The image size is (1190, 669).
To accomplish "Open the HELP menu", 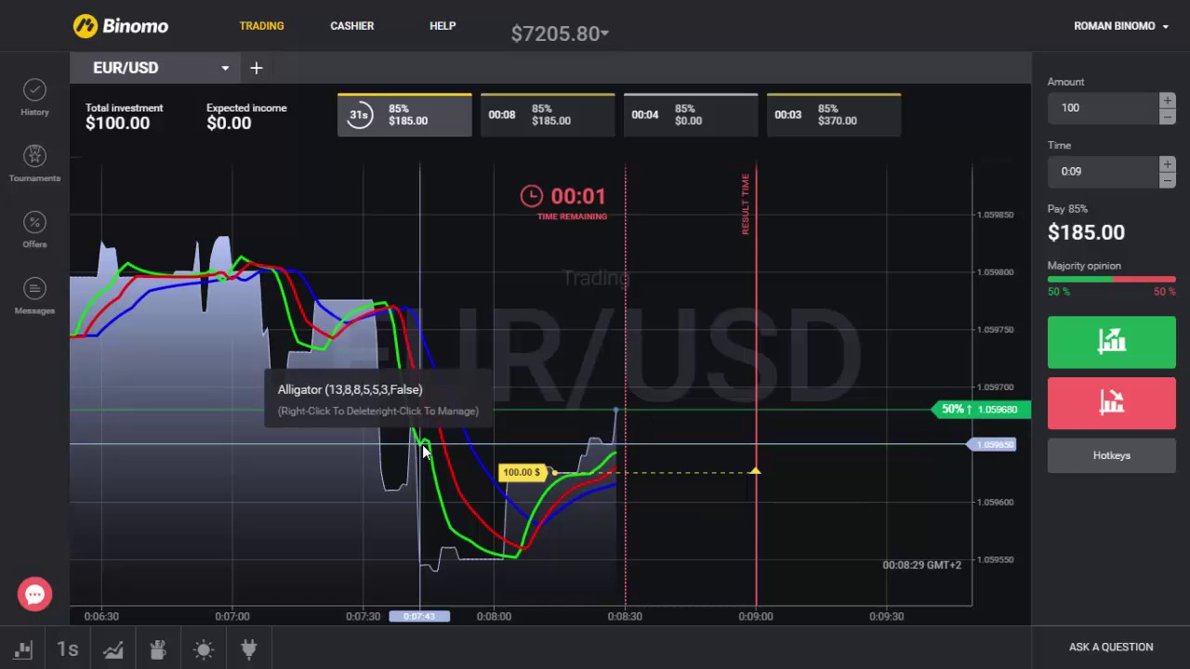I will coord(443,26).
